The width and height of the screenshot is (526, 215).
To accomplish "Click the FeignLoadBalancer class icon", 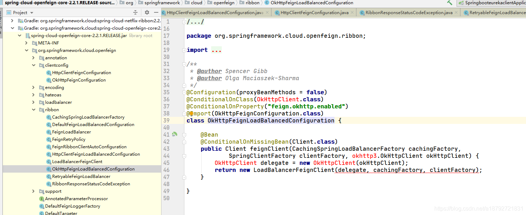I will coord(49,132).
